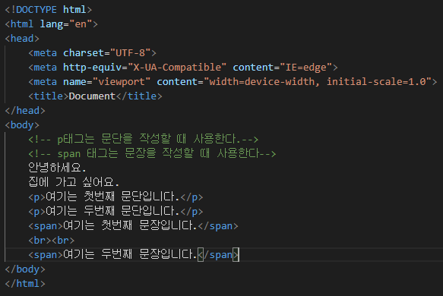Image resolution: width=443 pixels, height=296 pixels.
Task: Click the br br tags line
Action: (52, 241)
